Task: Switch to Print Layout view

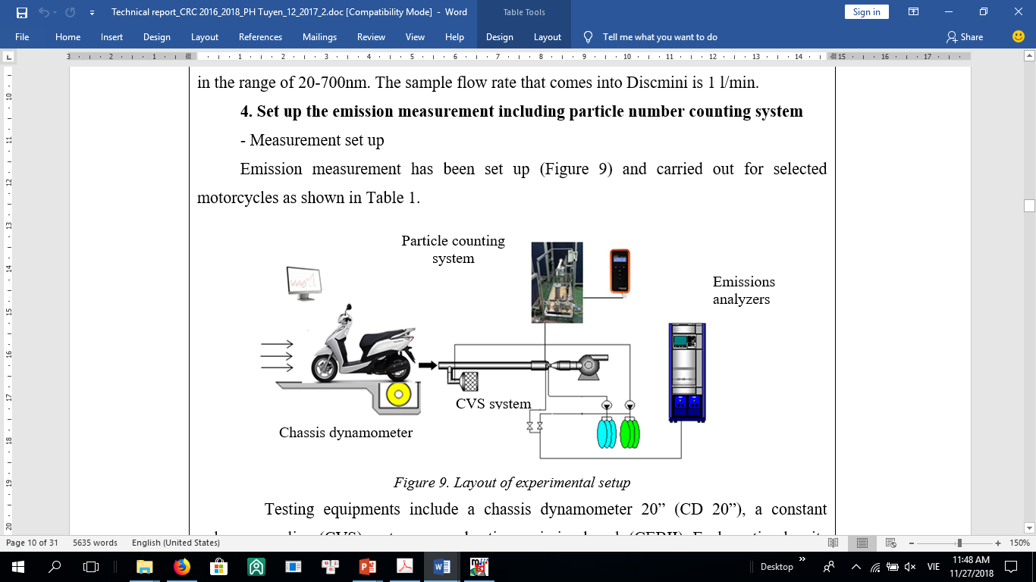Action: pos(862,543)
